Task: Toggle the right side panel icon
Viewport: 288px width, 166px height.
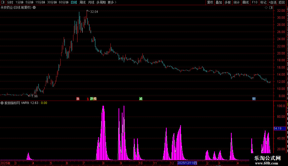Action: click(271, 8)
